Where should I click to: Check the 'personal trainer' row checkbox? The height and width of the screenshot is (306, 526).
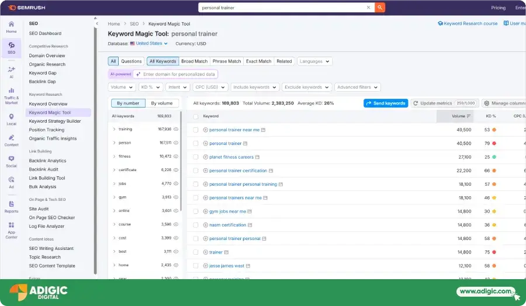tap(196, 144)
